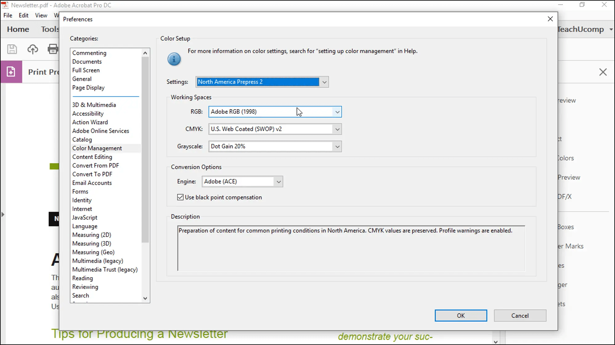Open the Settings dropdown
Screen dimensions: 615x345
pos(324,82)
